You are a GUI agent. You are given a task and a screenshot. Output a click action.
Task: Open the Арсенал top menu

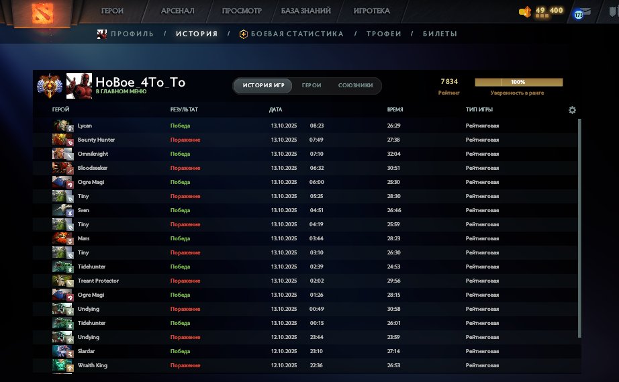[x=177, y=11]
